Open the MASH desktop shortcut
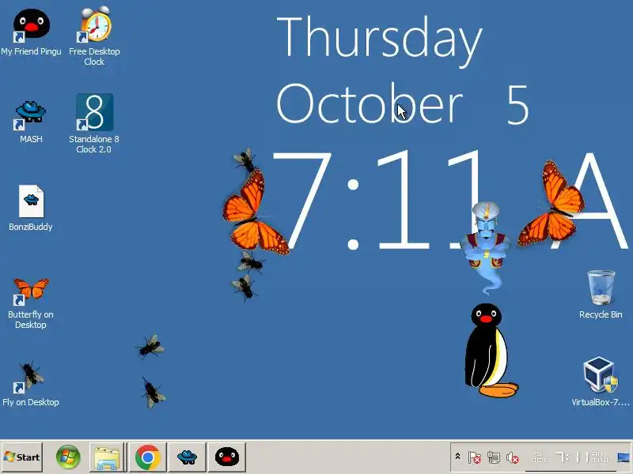 click(x=31, y=122)
